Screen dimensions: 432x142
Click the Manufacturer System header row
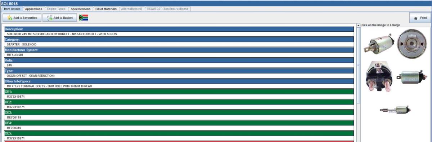(x=179, y=50)
